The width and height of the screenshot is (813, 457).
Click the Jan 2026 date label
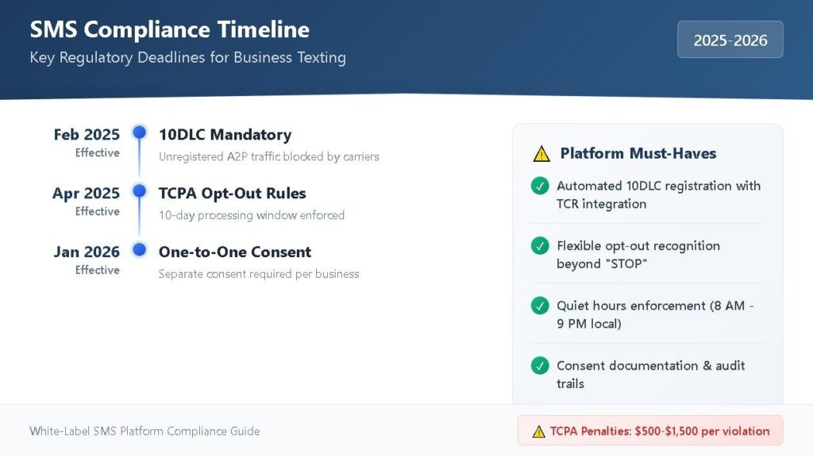point(87,252)
